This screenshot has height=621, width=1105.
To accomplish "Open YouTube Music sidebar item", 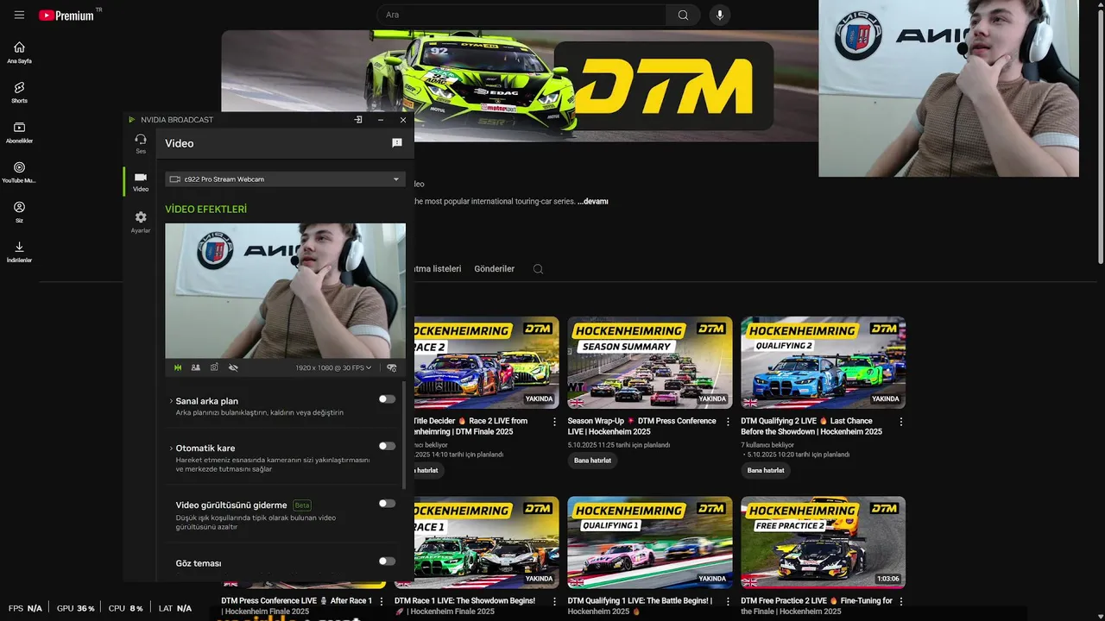I will (x=19, y=172).
